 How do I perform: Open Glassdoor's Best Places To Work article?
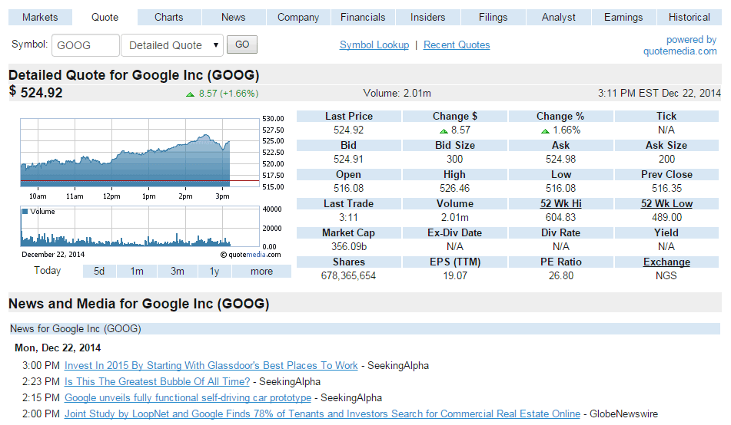211,365
